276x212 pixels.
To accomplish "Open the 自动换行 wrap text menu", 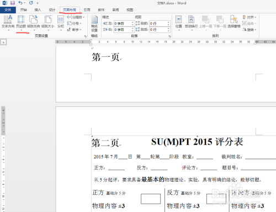I will pos(191,23).
